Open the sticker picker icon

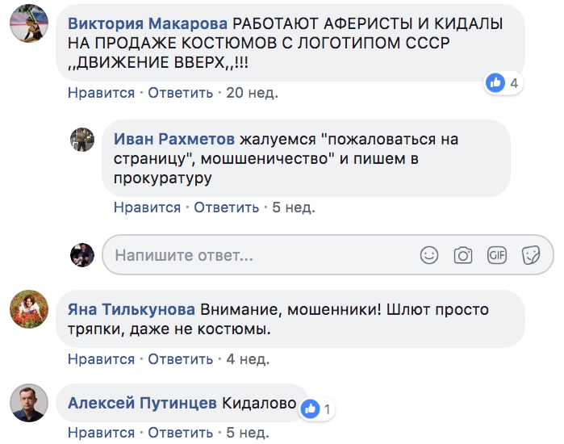(530, 256)
